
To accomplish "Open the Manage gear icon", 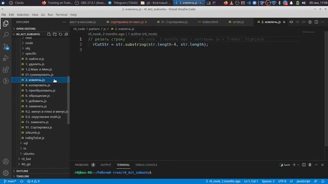I will tap(6, 173).
